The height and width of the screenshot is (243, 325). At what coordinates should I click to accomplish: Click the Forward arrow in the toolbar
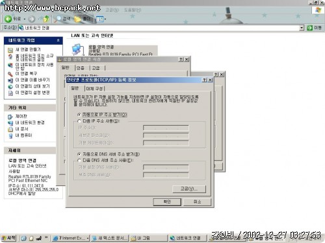click(x=32, y=19)
